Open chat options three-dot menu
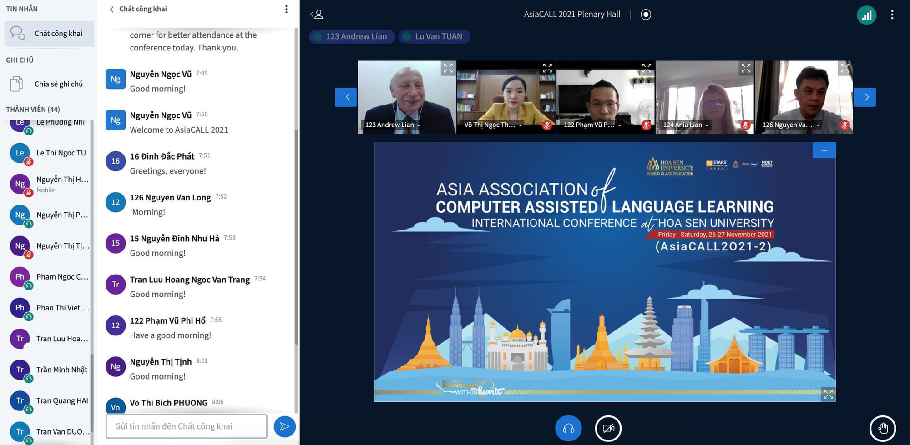This screenshot has width=910, height=445. pos(286,9)
